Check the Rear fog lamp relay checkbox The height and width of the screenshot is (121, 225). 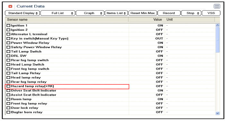(x=8, y=82)
